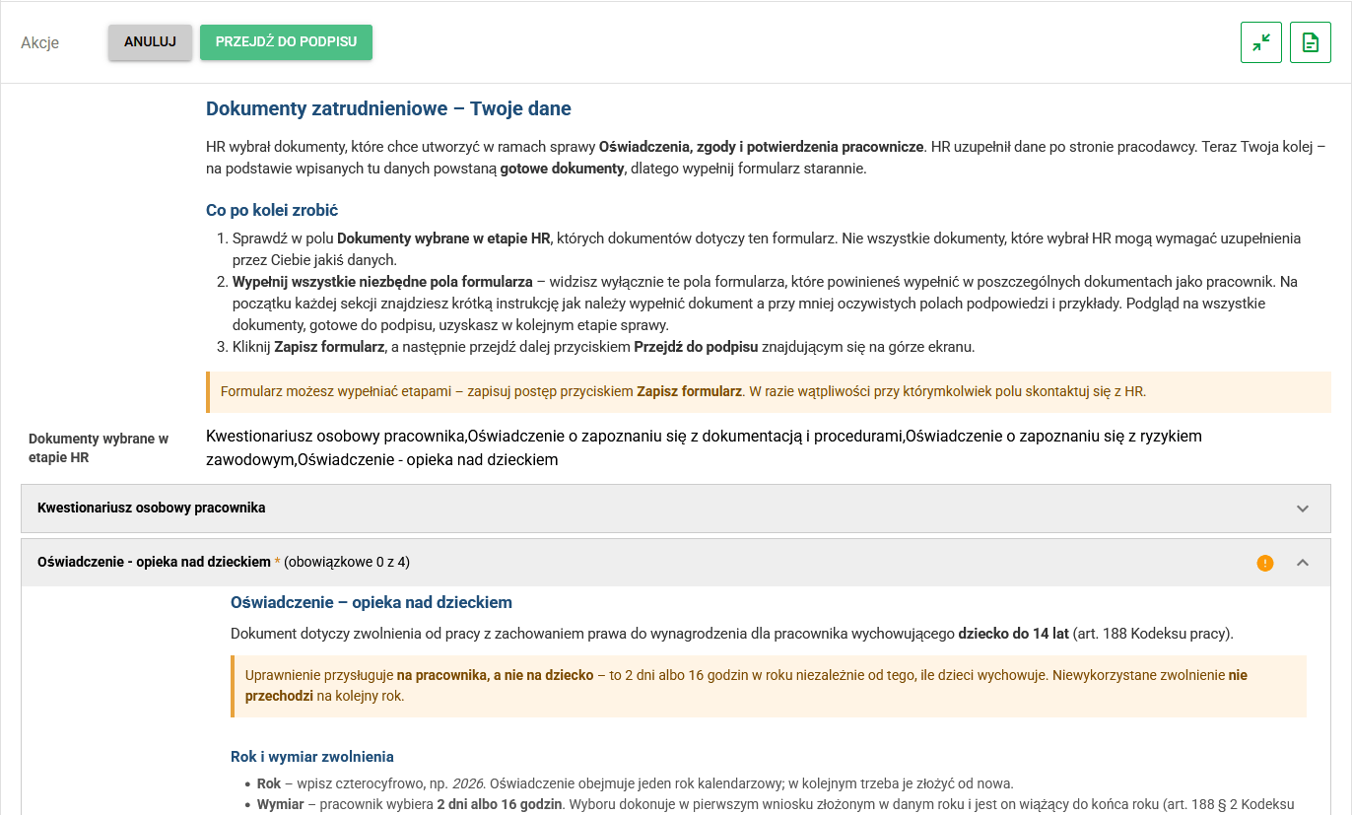This screenshot has width=1352, height=815.
Task: Click the notice about uprawnienie na pracownika
Action: point(769,686)
